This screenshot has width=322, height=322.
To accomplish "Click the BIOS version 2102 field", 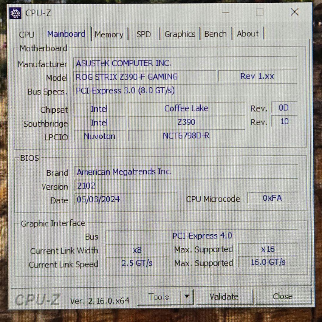I will (186, 186).
